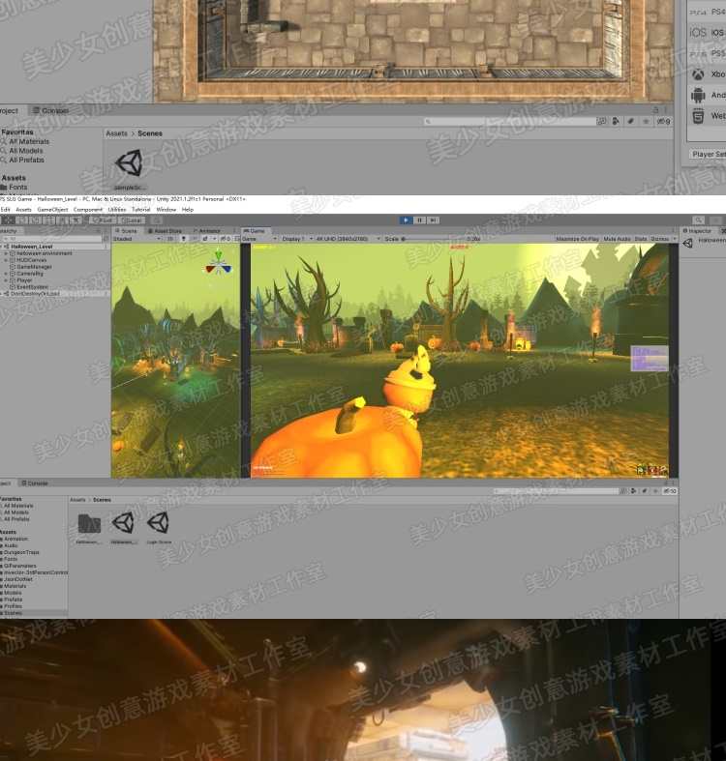The image size is (726, 761).
Task: Open the Login Scene asset icon
Action: click(159, 523)
